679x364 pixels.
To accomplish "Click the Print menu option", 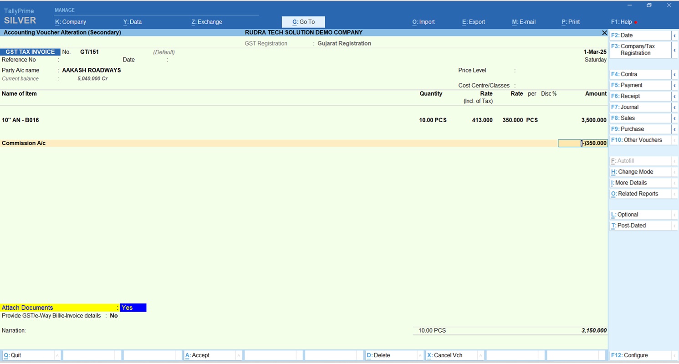I will 571,22.
